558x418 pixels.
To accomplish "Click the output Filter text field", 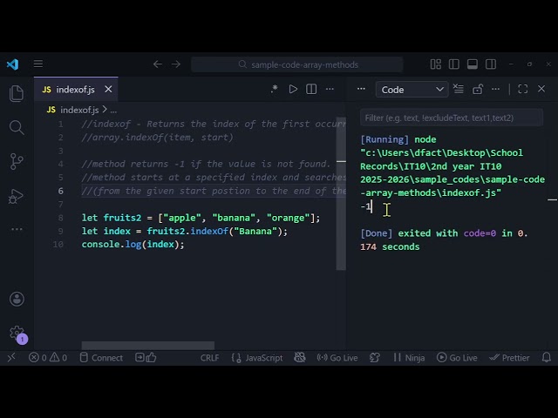I will coord(452,118).
